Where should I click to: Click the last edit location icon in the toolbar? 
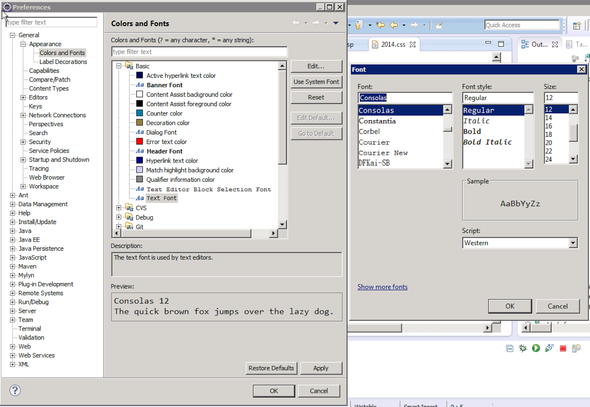pos(438,25)
